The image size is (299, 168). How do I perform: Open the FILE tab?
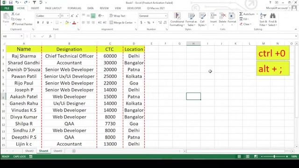click(x=7, y=8)
